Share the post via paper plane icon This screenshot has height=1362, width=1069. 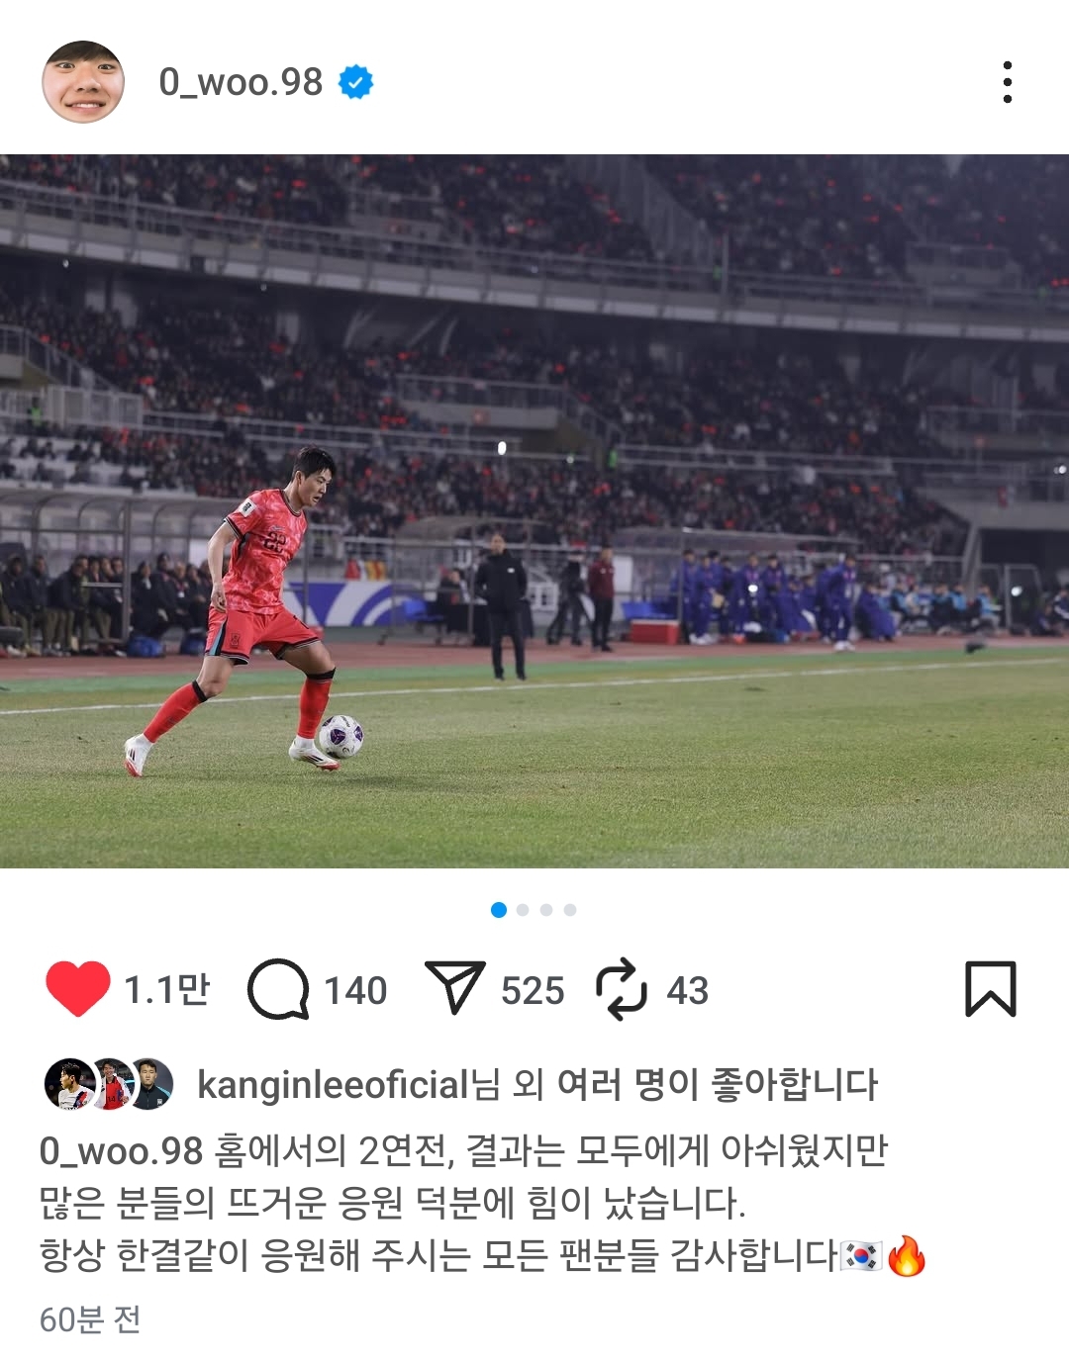[454, 987]
